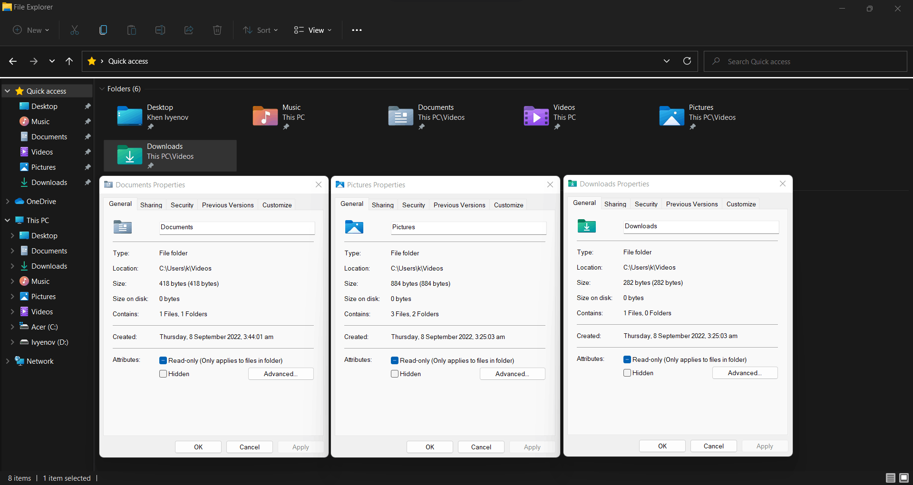The width and height of the screenshot is (913, 485).
Task: Collapse the This PC tree node
Action: click(x=8, y=220)
